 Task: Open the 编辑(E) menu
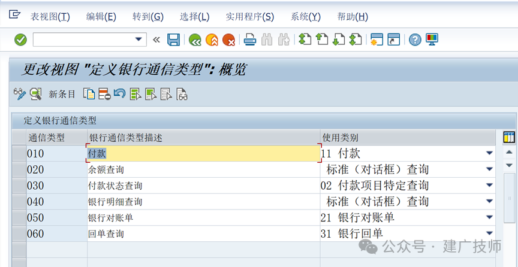(101, 17)
